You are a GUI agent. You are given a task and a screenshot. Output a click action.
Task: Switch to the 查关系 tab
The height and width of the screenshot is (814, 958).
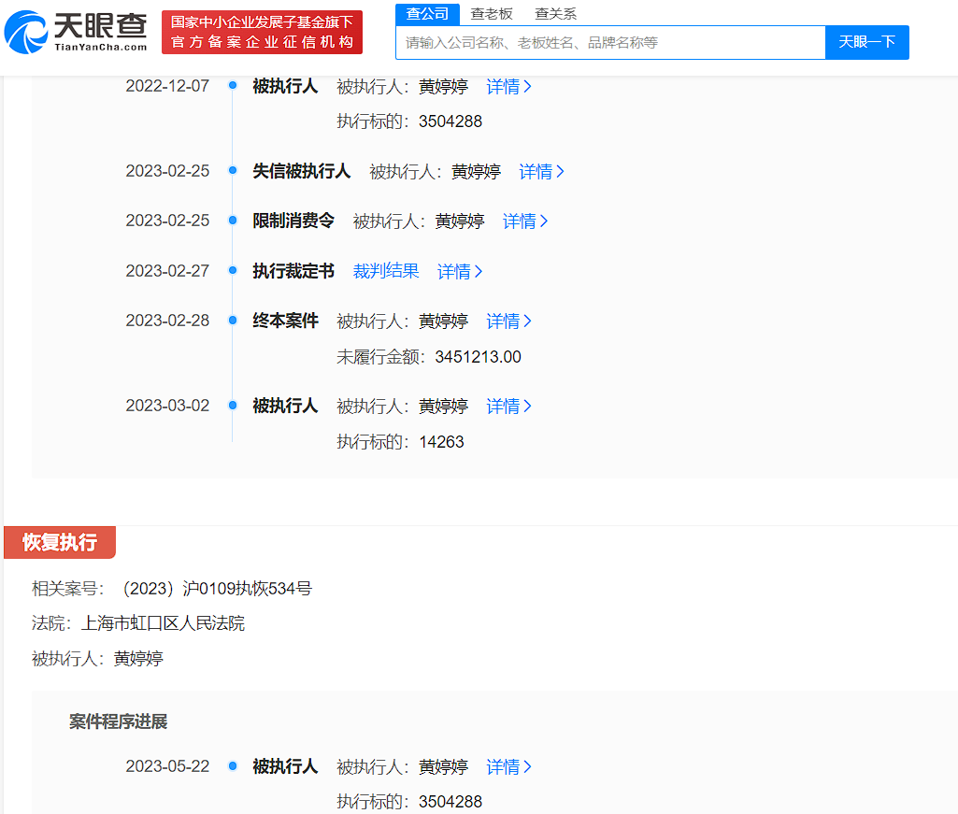tap(554, 14)
